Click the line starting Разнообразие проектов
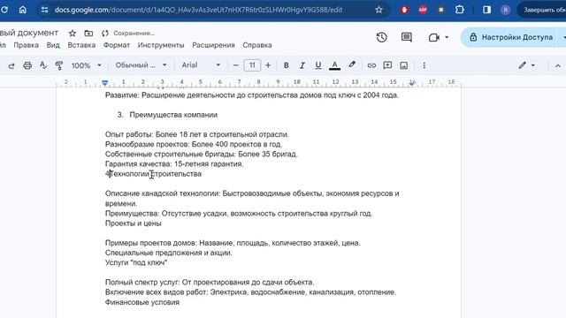This screenshot has height=318, width=566. pyautogui.click(x=194, y=144)
